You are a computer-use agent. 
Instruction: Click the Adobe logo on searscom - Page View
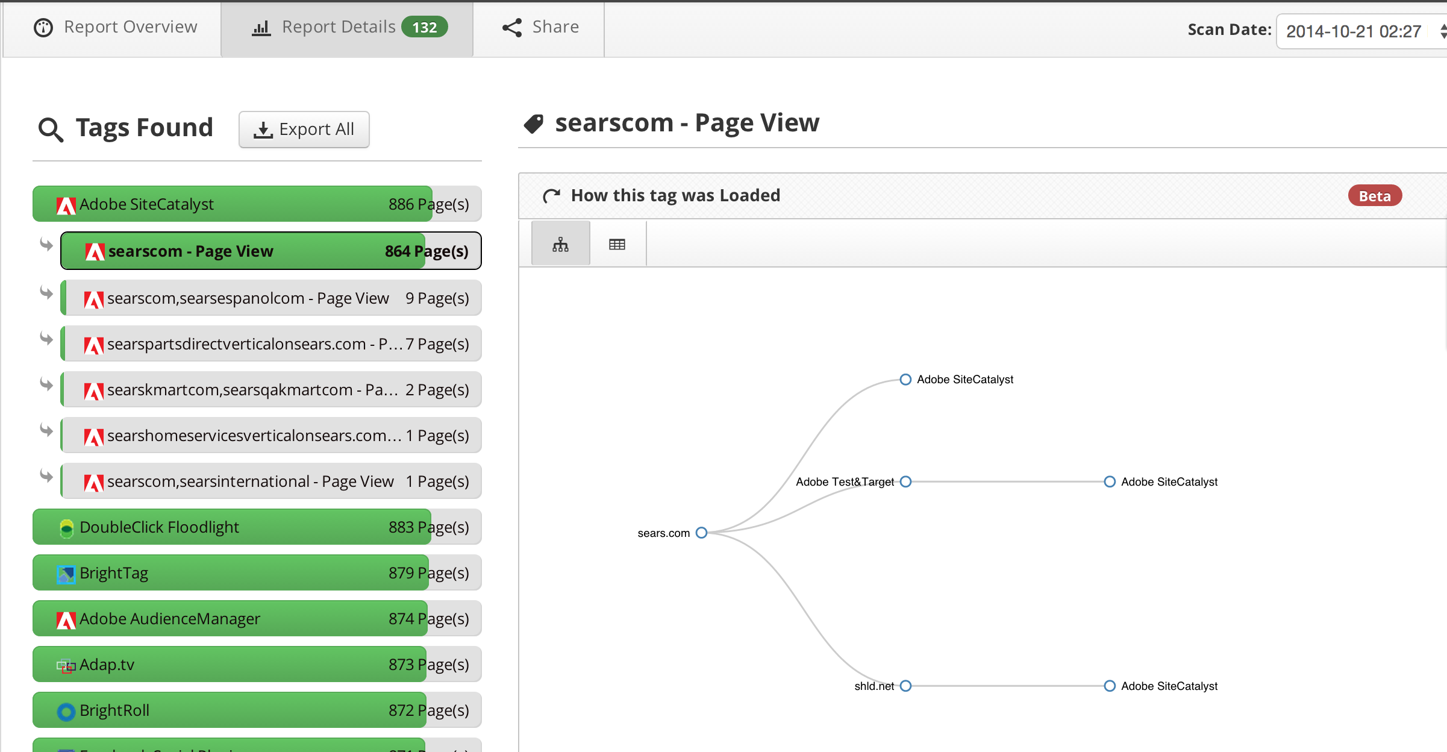[95, 252]
